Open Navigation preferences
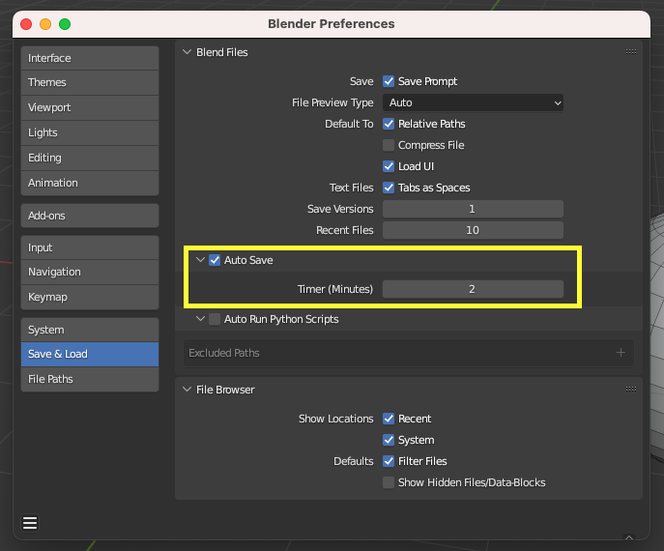This screenshot has width=664, height=551. point(90,272)
